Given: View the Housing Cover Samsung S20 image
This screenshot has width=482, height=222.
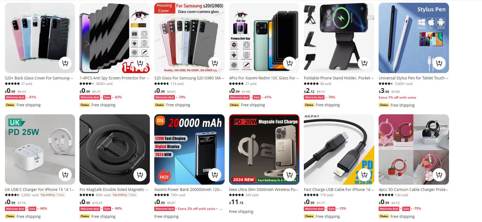Looking at the screenshot, I should (x=189, y=38).
